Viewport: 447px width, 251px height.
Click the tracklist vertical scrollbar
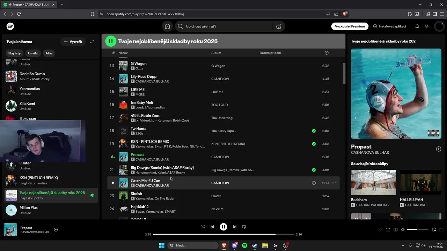tap(344, 73)
